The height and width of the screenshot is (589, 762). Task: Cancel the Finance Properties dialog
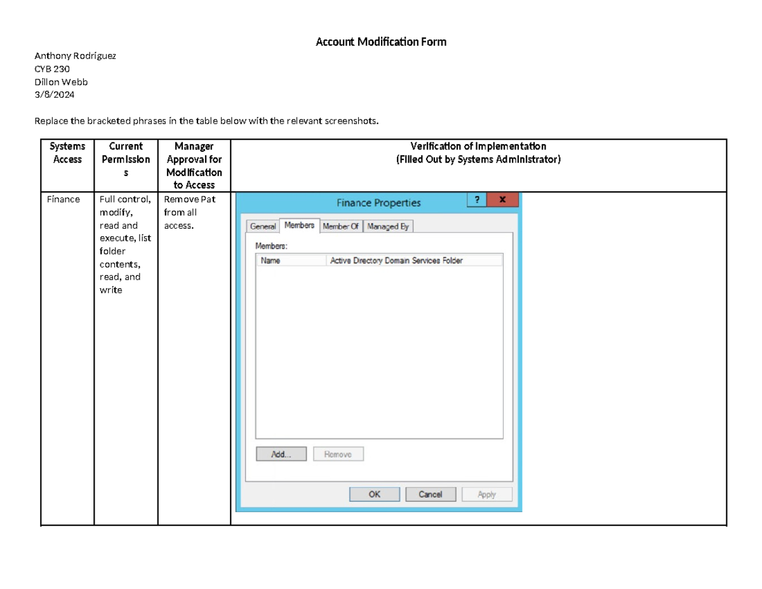[x=431, y=494]
